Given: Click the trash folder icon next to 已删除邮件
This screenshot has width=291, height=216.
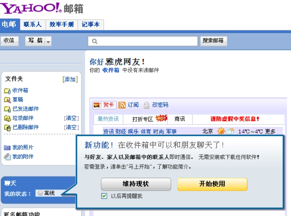Looking at the screenshot, I should pos(7,128).
